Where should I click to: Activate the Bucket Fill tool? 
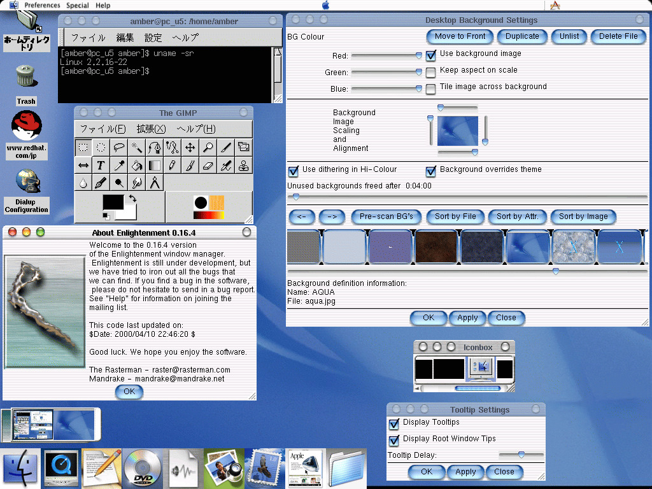pyautogui.click(x=137, y=165)
